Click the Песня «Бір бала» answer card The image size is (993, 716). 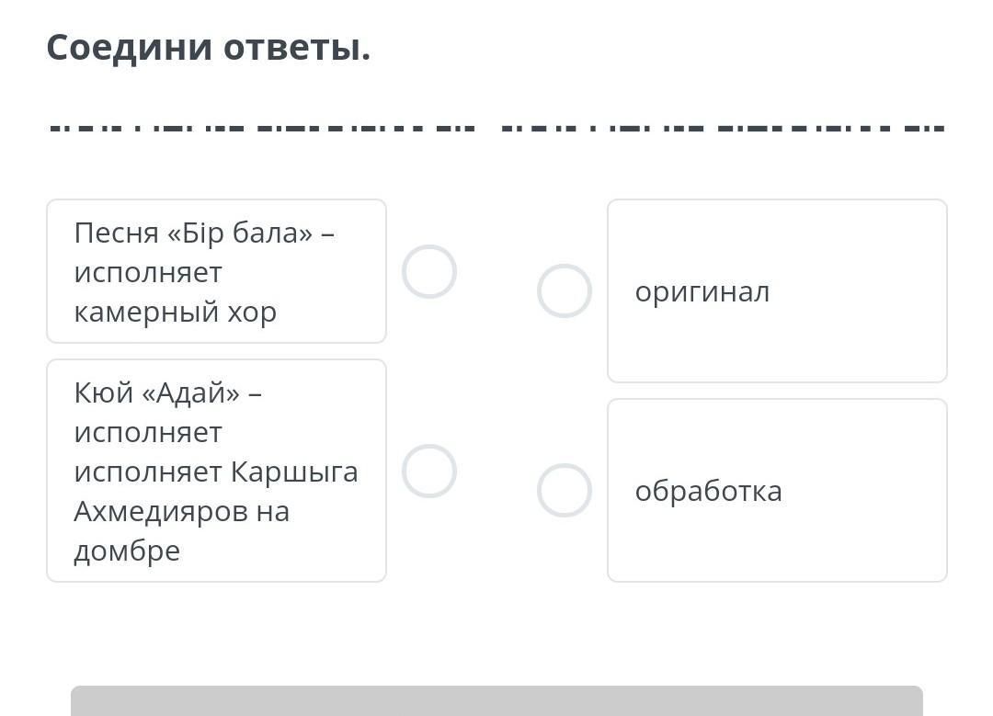(x=216, y=272)
